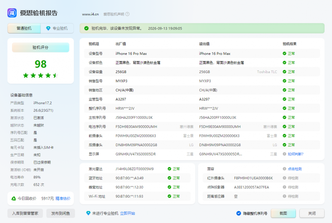
Task: Click gray pending icon in 红外摄像头 row
Action: [x=285, y=178]
